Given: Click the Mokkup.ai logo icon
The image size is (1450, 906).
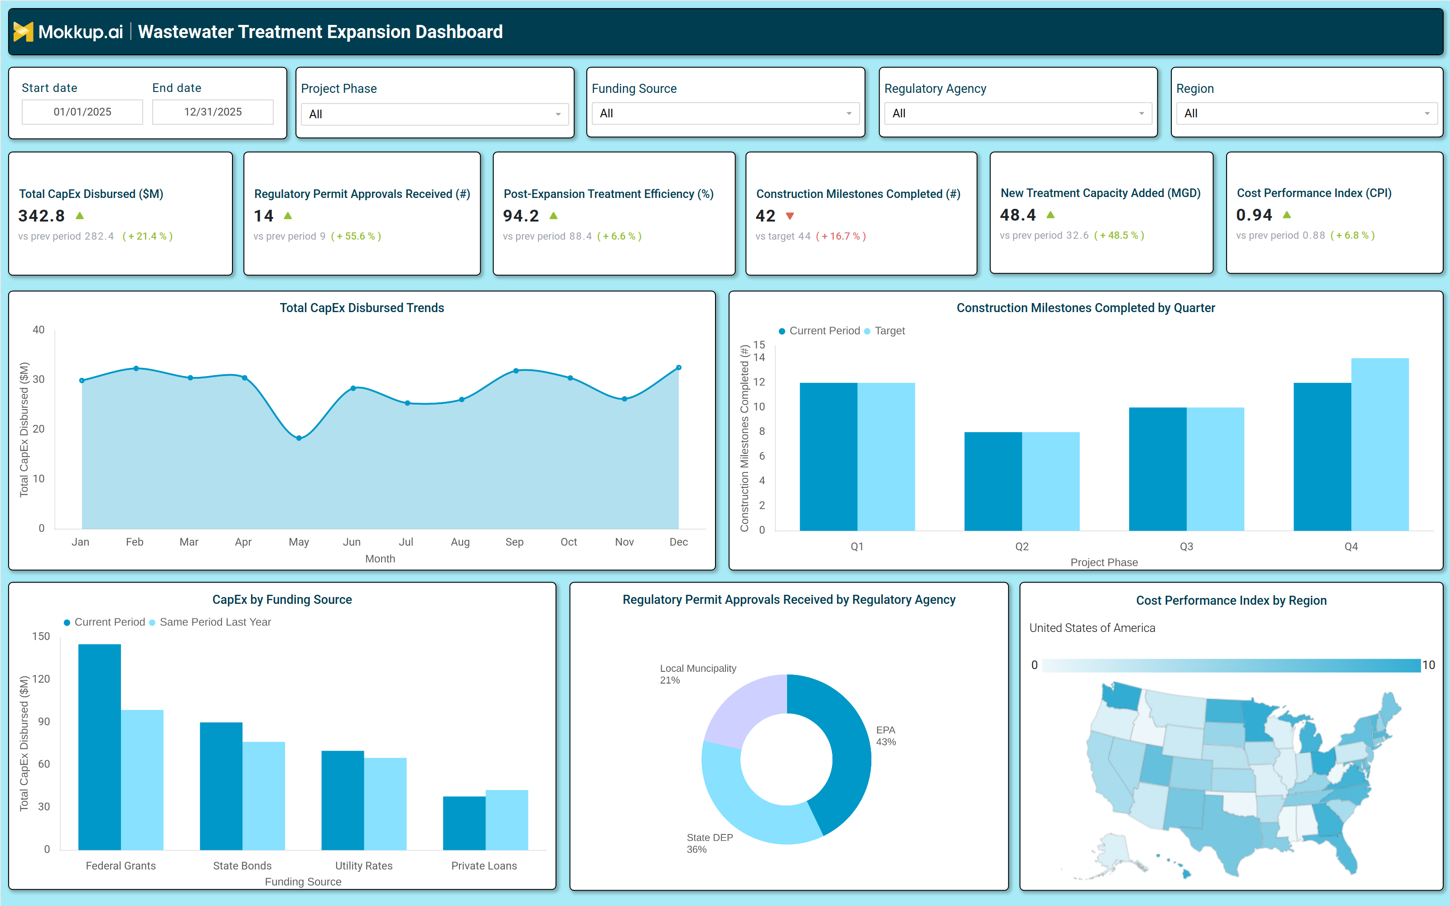Looking at the screenshot, I should (23, 32).
